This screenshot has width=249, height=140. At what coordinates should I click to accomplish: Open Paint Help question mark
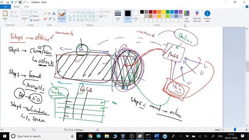[x=247, y=7]
